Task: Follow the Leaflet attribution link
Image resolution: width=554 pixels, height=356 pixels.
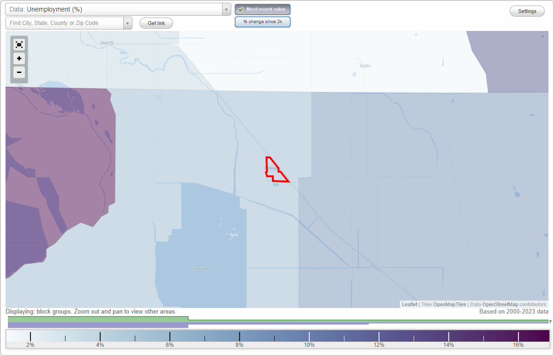Action: click(x=409, y=304)
